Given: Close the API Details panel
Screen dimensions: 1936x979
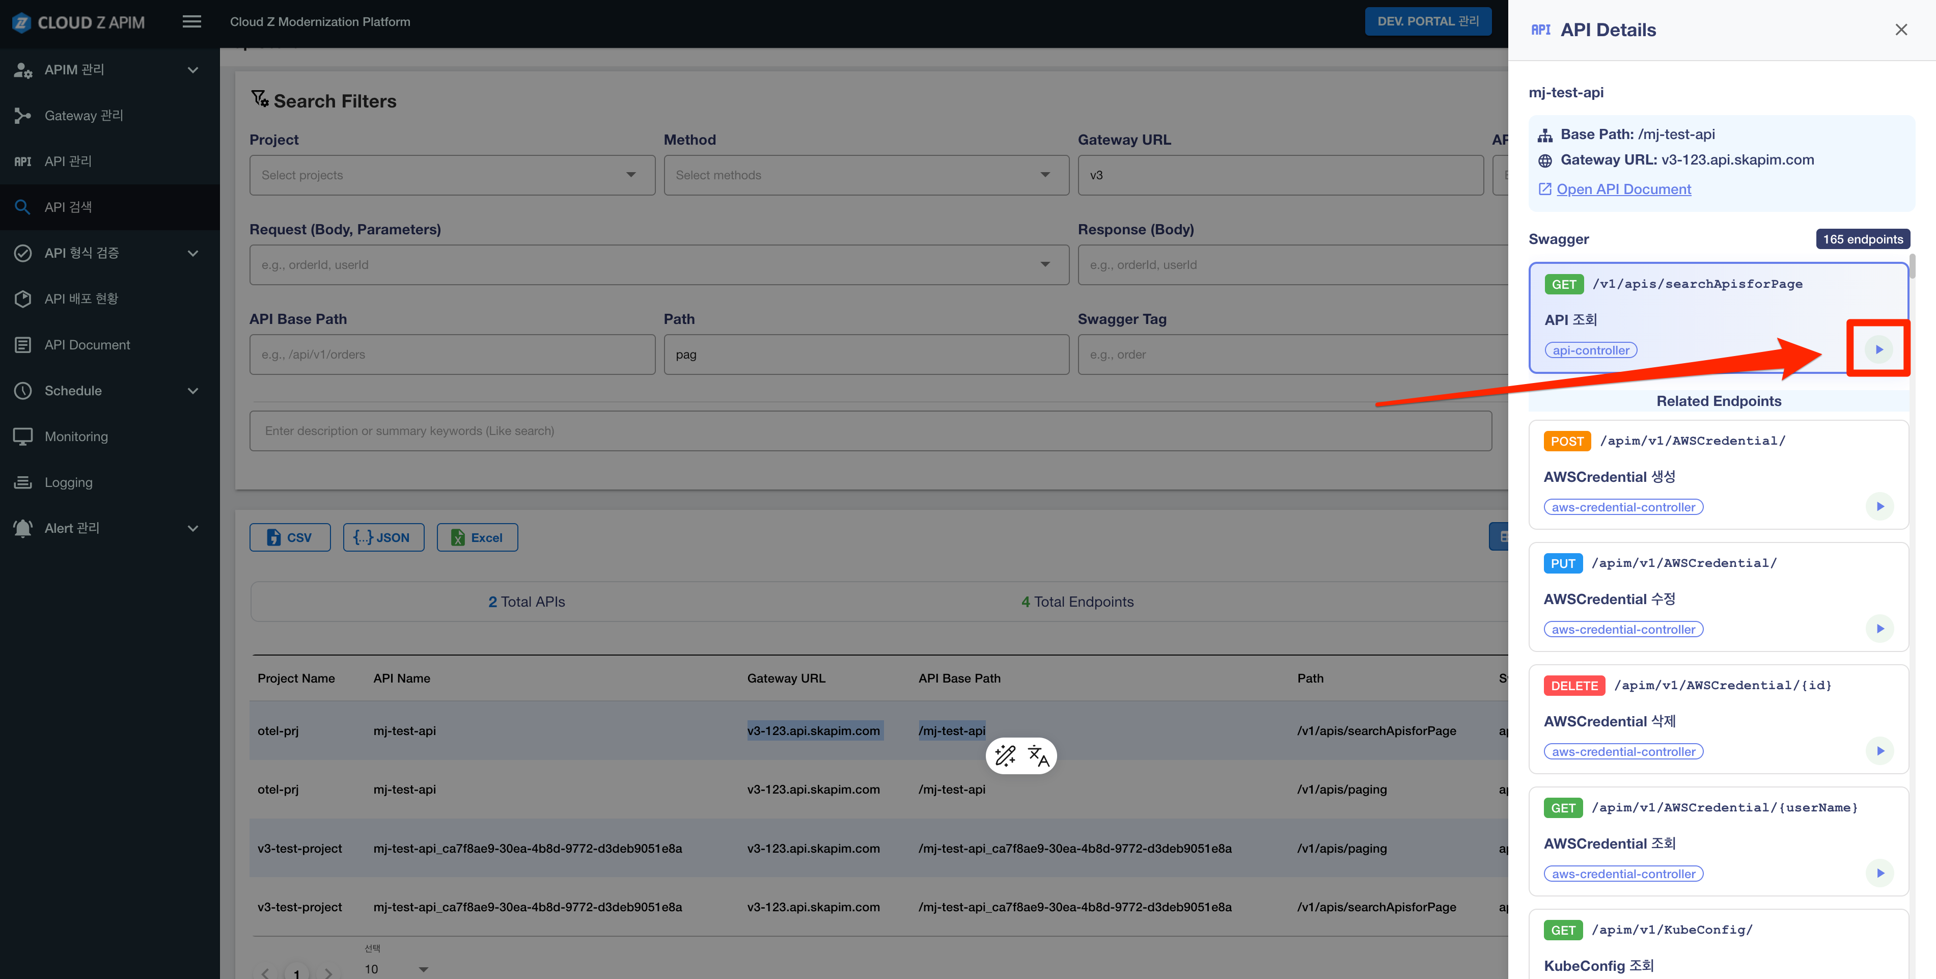Looking at the screenshot, I should (1901, 30).
